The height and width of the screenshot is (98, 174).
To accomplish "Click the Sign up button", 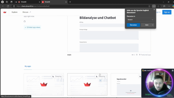I will tap(167, 12).
